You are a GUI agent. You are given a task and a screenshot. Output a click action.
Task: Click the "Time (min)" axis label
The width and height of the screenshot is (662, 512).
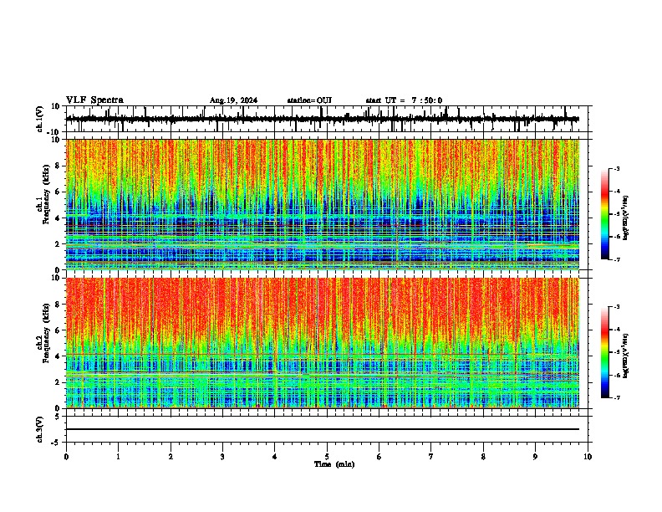tap(334, 464)
